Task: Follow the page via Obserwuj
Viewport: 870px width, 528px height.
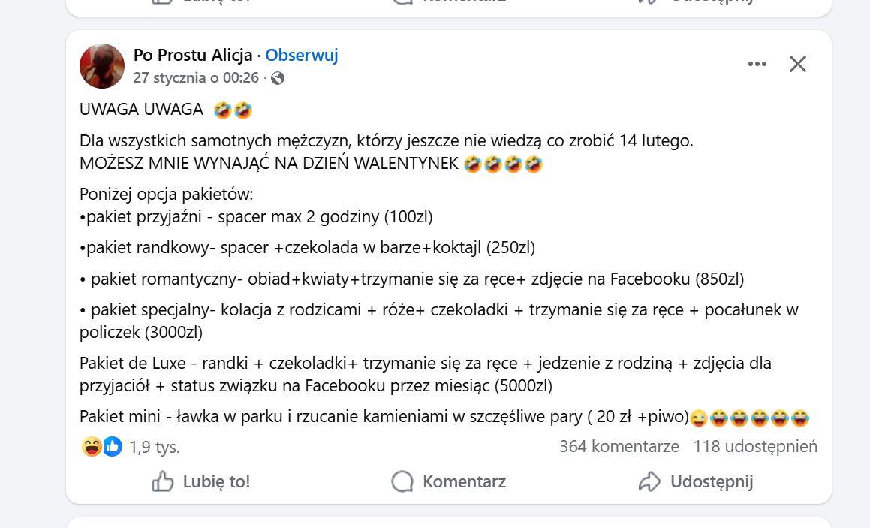Action: pyautogui.click(x=302, y=55)
